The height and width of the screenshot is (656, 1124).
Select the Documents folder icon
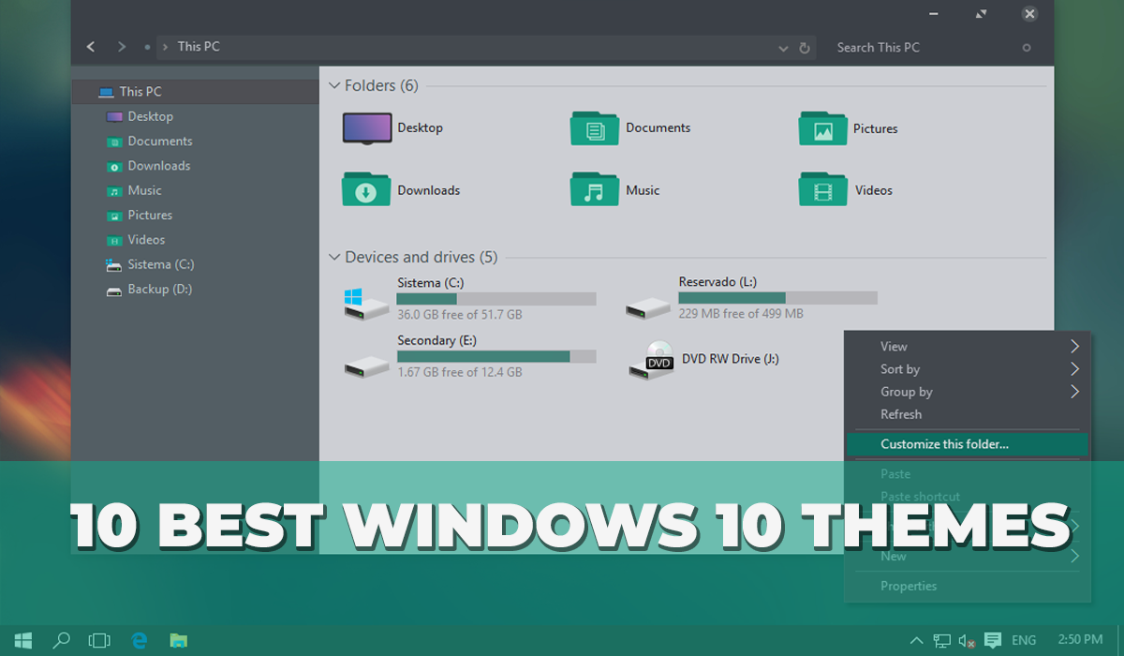pos(595,128)
